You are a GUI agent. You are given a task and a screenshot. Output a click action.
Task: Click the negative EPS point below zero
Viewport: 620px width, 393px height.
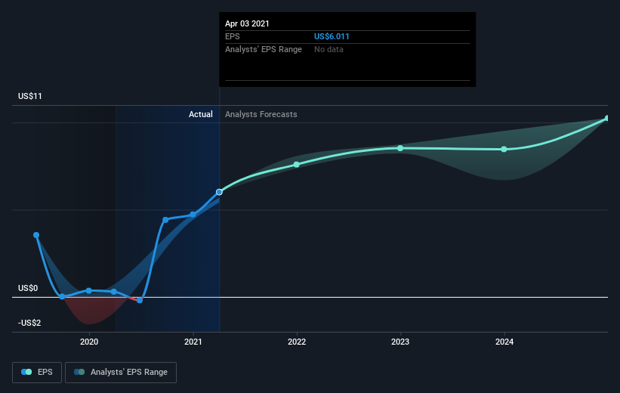(x=140, y=300)
